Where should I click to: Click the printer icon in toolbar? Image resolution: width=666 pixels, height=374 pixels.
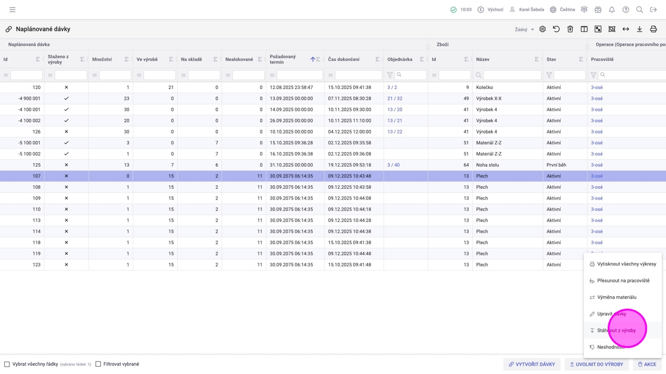pos(653,29)
